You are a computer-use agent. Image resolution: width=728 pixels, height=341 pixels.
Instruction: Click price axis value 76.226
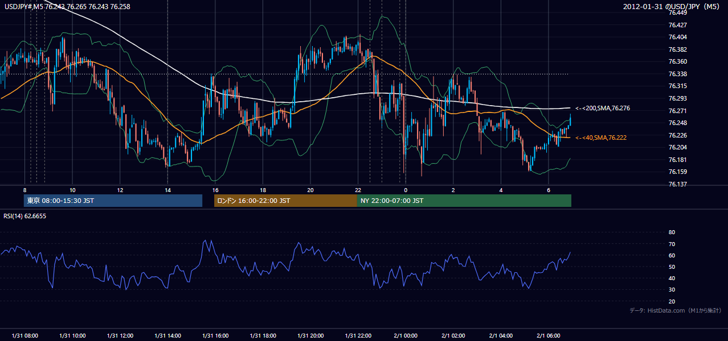[677, 135]
